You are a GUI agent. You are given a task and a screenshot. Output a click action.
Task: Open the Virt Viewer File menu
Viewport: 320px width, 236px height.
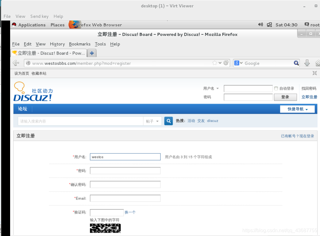[x=7, y=16]
